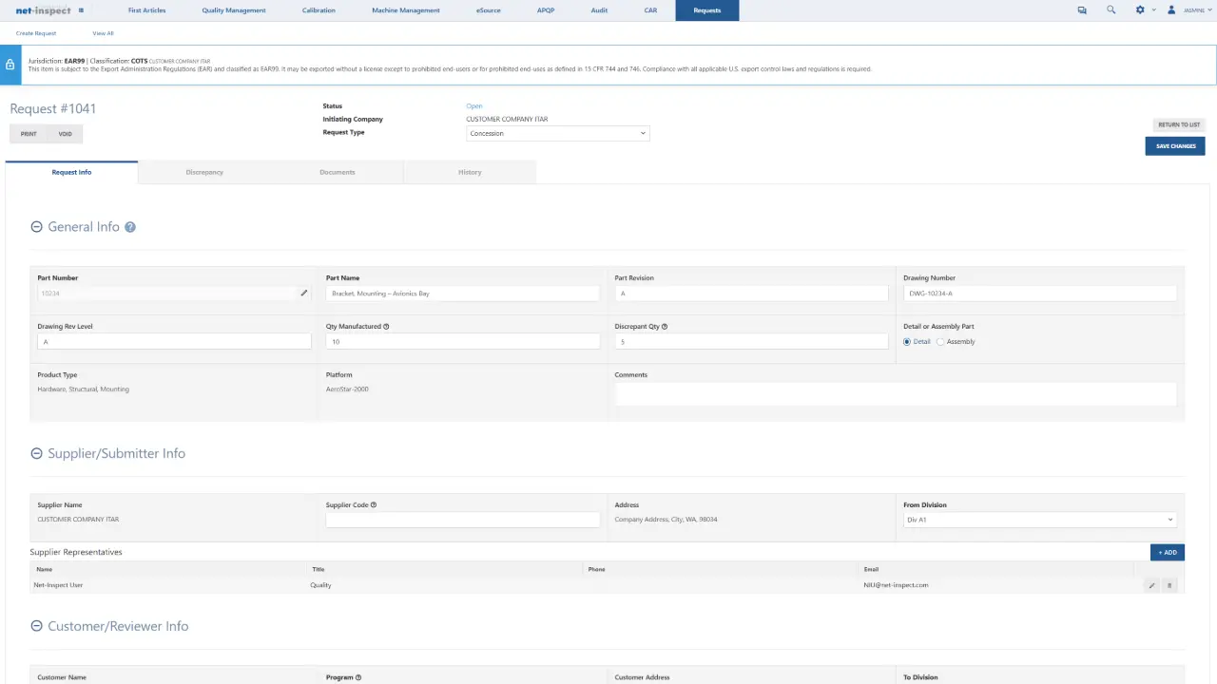Open the messages icon in the top bar
1217x684 pixels.
coord(1081,9)
